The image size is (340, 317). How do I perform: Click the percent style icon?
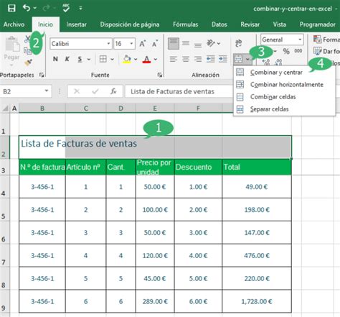pyautogui.click(x=286, y=51)
